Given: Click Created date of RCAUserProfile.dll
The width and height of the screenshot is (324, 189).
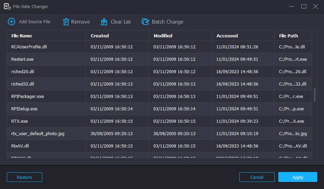Looking at the screenshot, I should click(x=112, y=47).
